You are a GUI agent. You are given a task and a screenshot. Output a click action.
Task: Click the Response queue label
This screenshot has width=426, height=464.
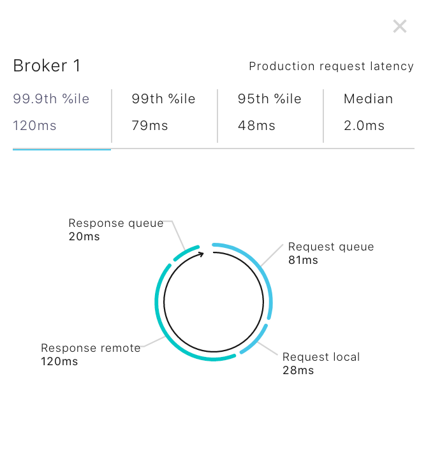116,223
